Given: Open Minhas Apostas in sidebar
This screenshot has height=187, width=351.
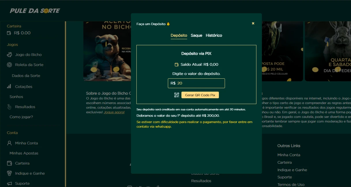Looking at the screenshot, I should [24, 153].
